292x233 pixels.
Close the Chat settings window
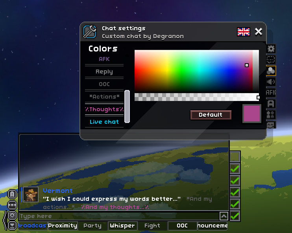pyautogui.click(x=259, y=31)
